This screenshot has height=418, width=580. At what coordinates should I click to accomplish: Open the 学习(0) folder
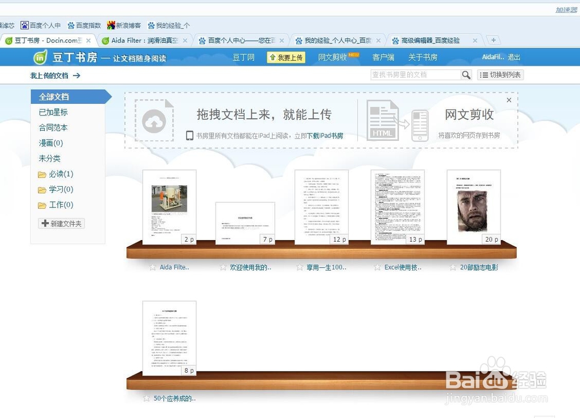pyautogui.click(x=56, y=190)
